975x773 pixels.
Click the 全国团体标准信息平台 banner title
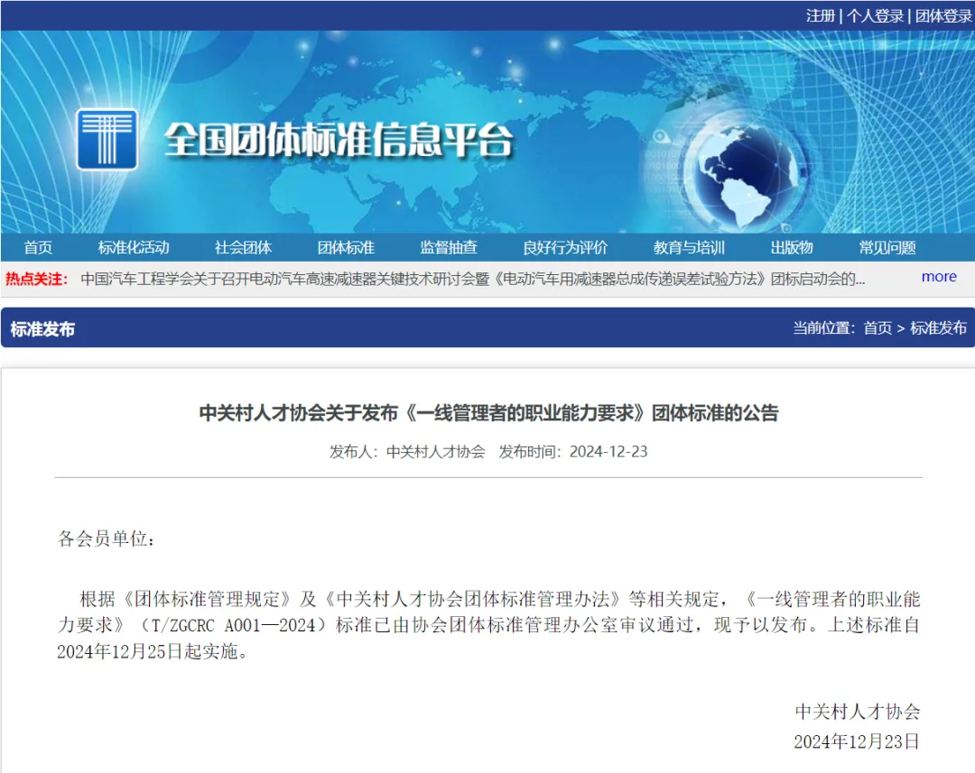(339, 139)
